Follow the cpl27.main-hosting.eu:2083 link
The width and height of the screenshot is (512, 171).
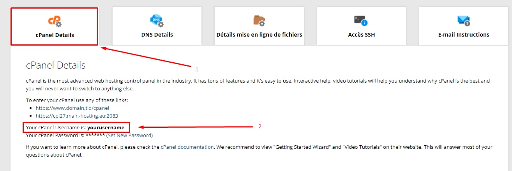pyautogui.click(x=77, y=116)
